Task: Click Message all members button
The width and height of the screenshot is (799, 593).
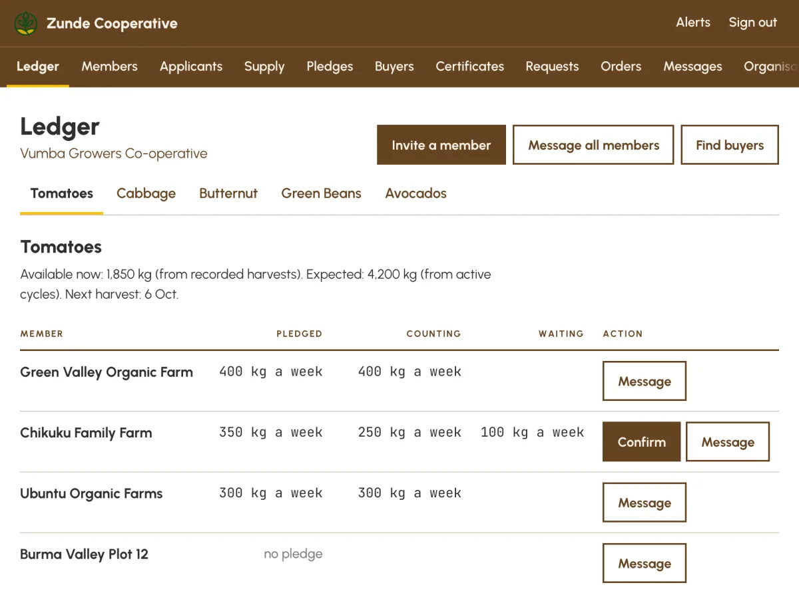Action: click(593, 145)
